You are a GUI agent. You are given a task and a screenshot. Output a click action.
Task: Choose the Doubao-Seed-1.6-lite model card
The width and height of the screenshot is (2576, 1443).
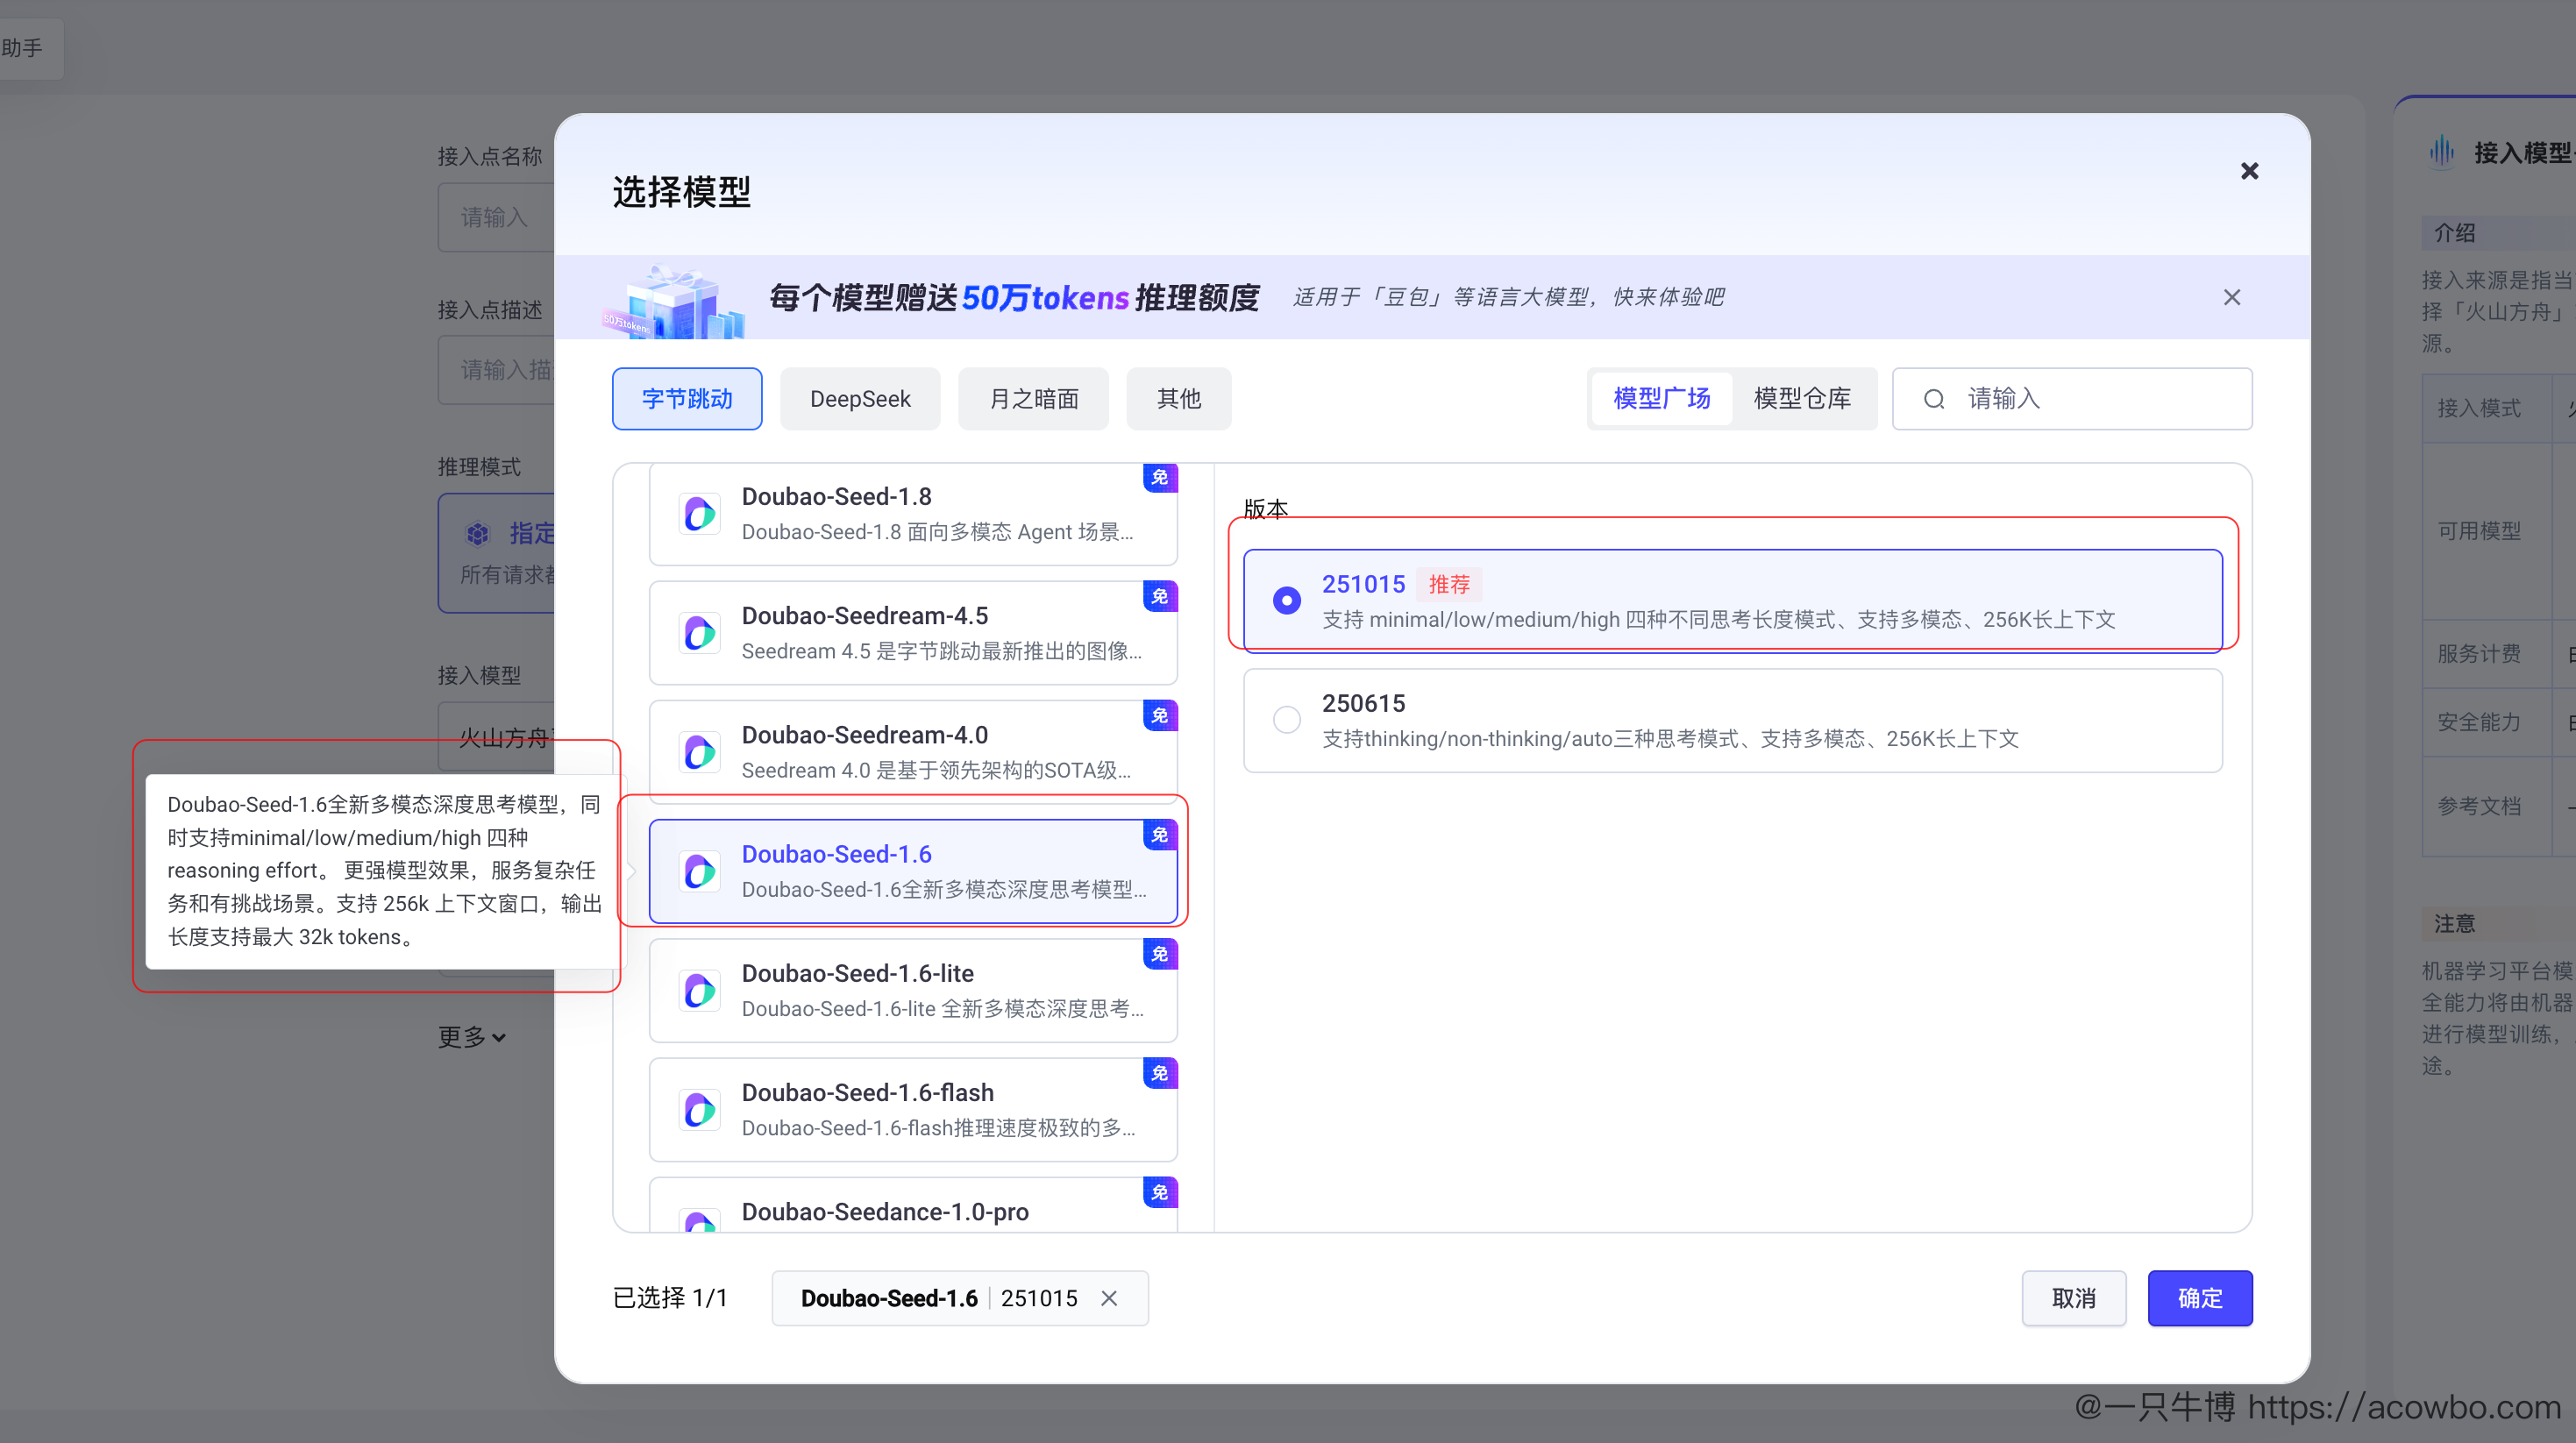pyautogui.click(x=912, y=990)
